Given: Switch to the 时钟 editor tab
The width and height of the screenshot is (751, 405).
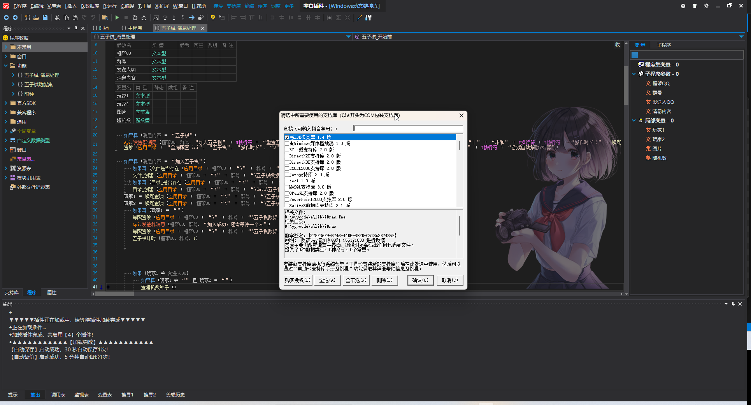Looking at the screenshot, I should pyautogui.click(x=101, y=28).
